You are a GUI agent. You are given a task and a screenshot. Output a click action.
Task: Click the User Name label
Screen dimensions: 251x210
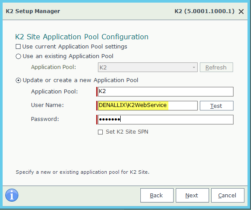click(x=47, y=105)
